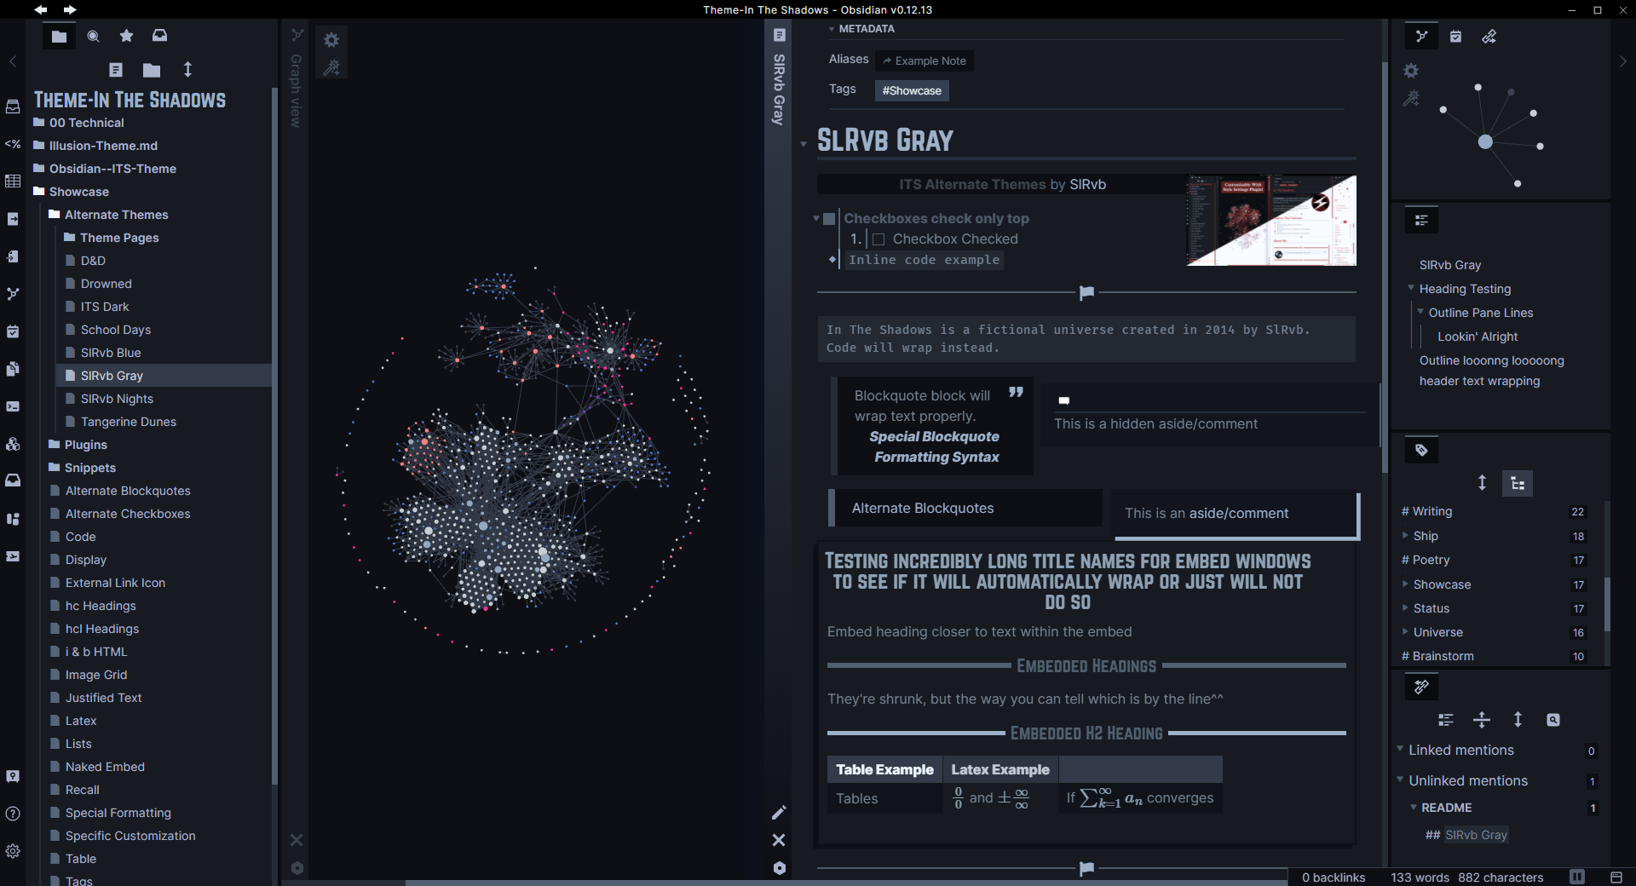Click the theme preview thumbnail image
Viewport: 1636px width, 886px height.
tap(1271, 221)
